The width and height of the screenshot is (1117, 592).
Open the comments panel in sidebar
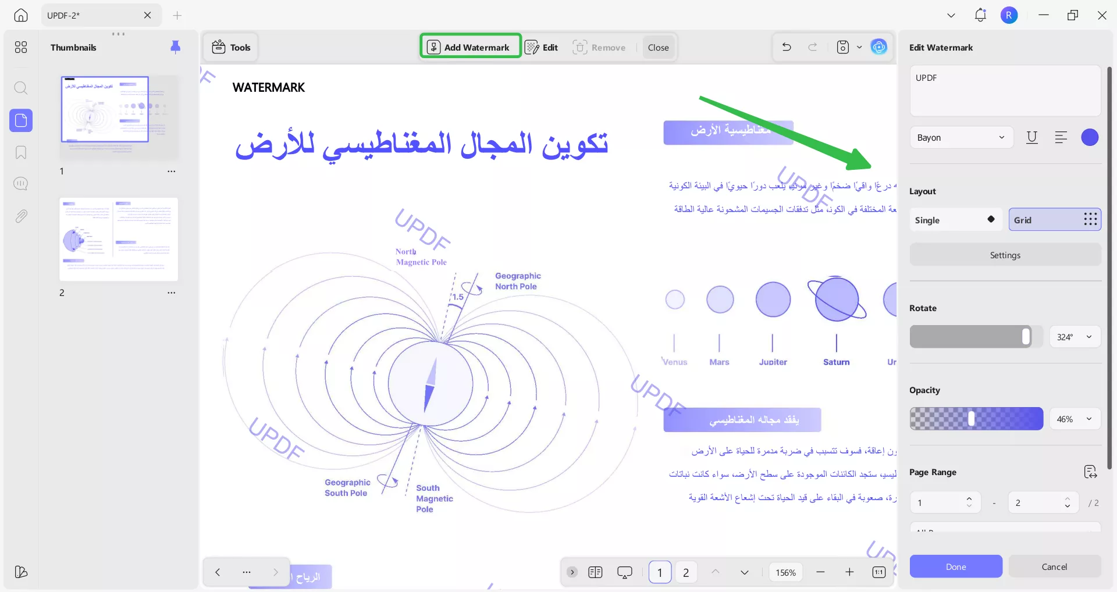[21, 184]
